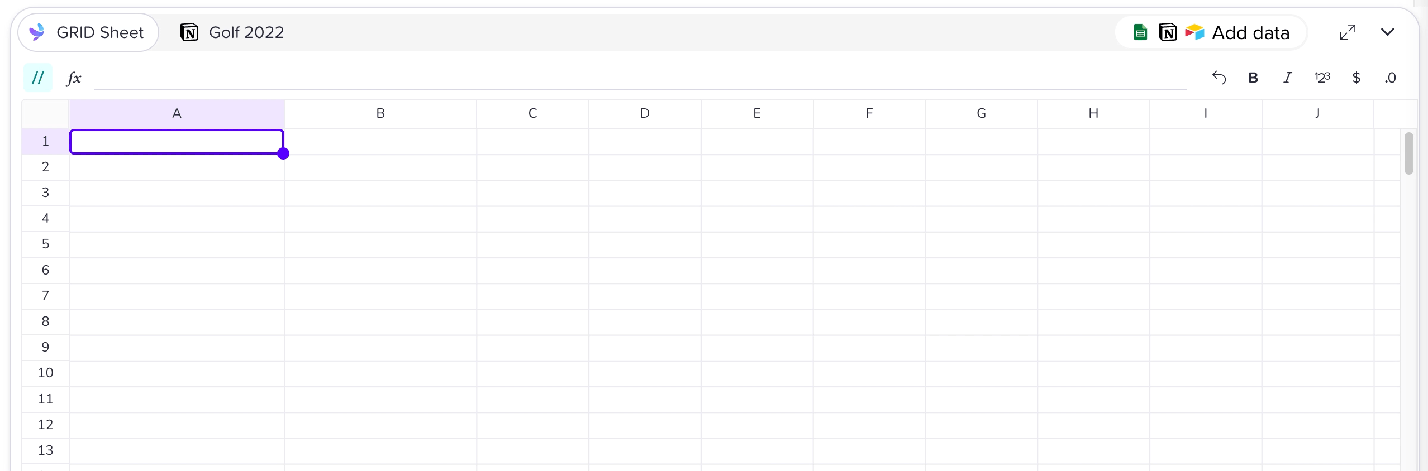
Task: Toggle italic formatting
Action: pyautogui.click(x=1287, y=78)
